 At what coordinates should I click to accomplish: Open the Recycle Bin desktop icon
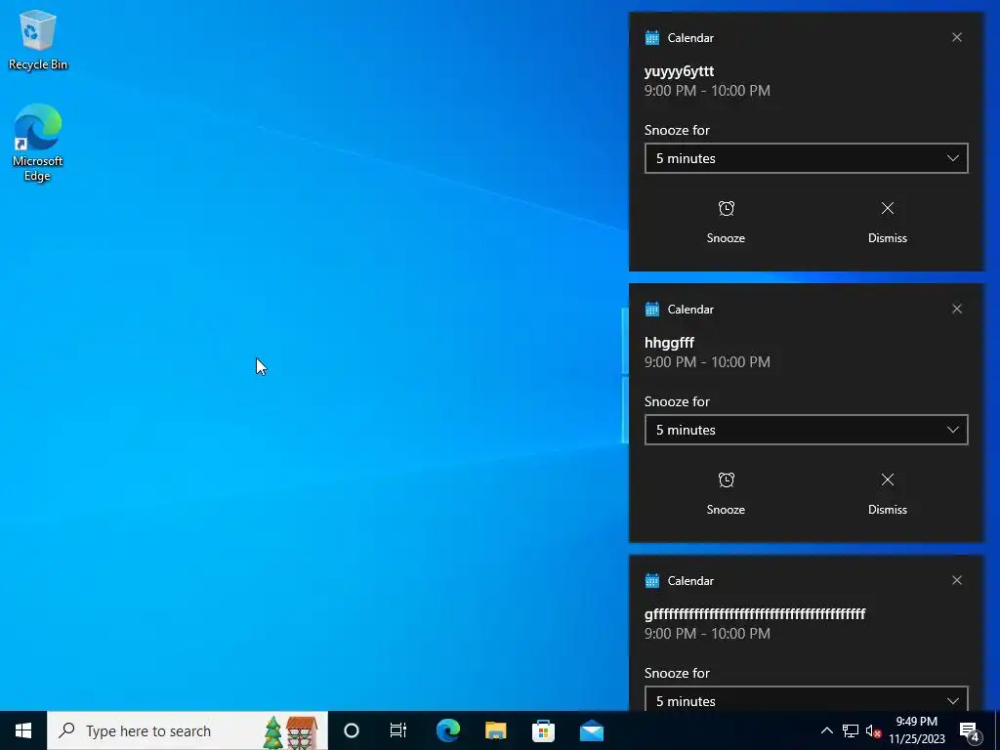38,40
